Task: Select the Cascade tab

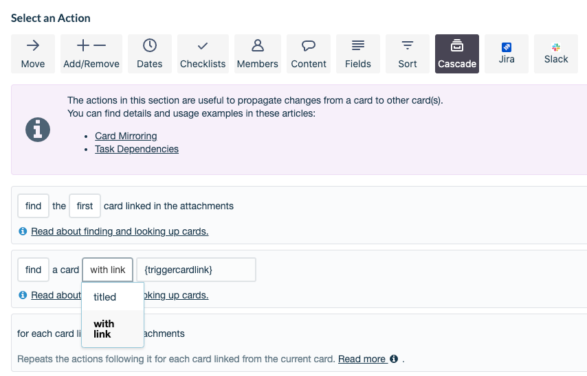Action: [457, 54]
